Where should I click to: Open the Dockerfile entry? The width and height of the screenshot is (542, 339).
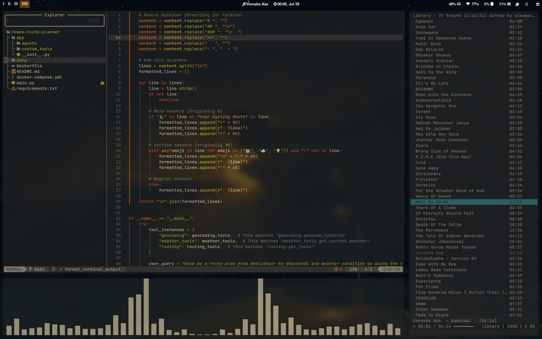(26, 66)
